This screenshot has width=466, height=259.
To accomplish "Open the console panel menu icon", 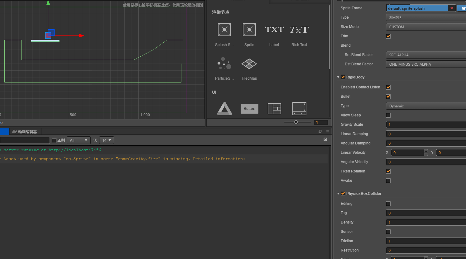I will click(328, 131).
